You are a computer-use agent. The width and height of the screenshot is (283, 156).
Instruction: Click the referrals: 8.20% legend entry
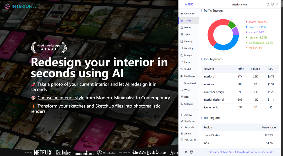[x=257, y=38]
